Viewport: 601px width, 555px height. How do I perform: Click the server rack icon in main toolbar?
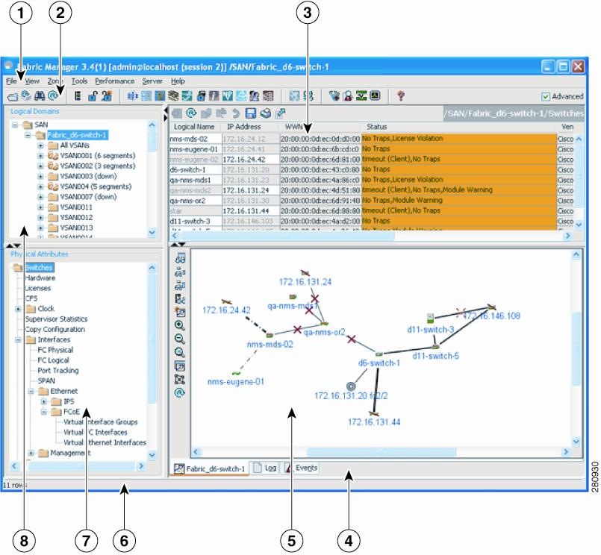tap(78, 95)
